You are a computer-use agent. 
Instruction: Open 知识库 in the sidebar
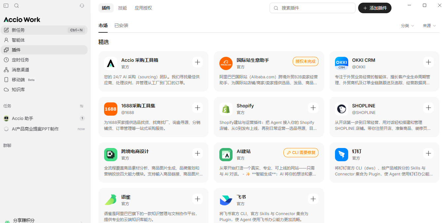coord(44,90)
